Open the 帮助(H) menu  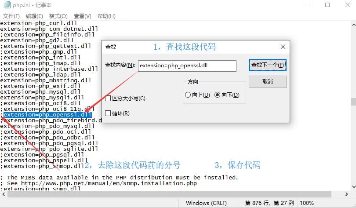point(106,16)
